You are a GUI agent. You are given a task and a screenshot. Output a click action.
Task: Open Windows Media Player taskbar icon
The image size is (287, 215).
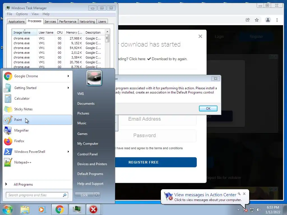42,209
